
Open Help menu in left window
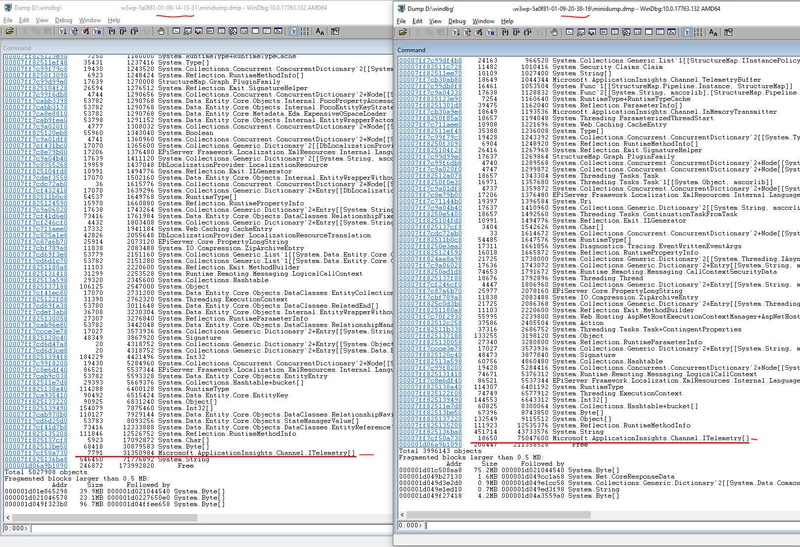114,20
